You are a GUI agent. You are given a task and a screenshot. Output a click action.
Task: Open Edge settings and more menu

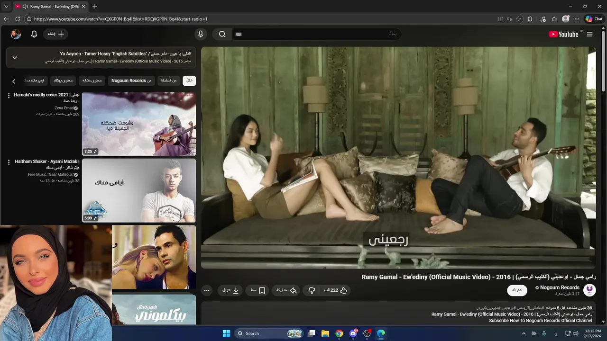[x=577, y=19]
